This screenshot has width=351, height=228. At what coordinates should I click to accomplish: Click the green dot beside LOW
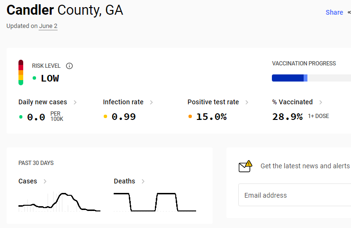pos(34,78)
